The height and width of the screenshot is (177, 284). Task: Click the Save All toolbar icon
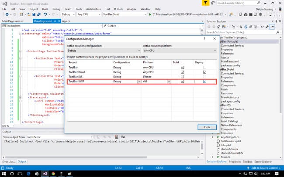[x=39, y=14]
